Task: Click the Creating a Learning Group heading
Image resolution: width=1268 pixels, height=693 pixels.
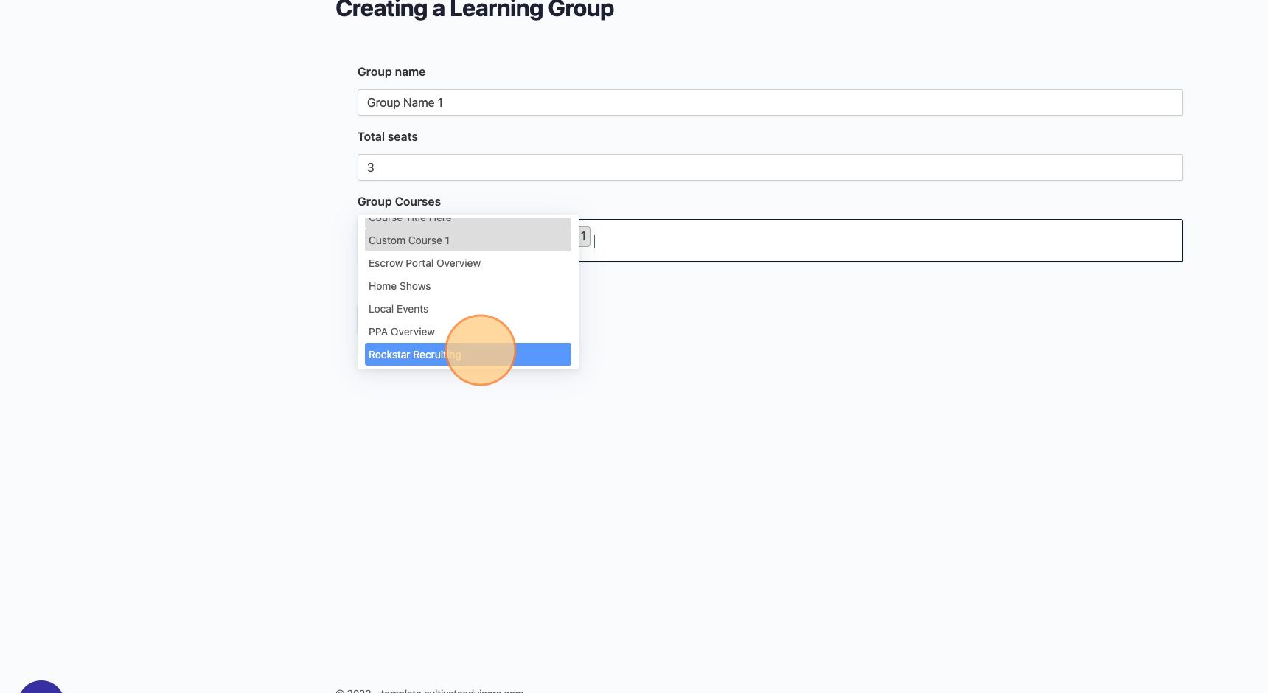Action: tap(475, 10)
